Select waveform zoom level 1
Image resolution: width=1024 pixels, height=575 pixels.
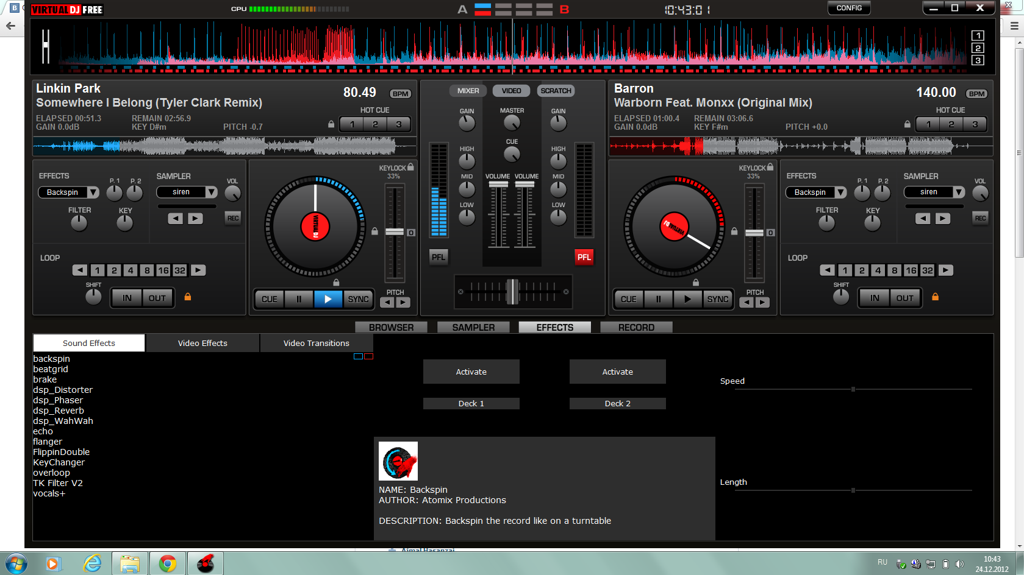[978, 35]
